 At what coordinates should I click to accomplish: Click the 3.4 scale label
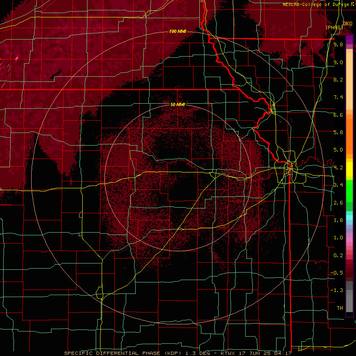pyautogui.click(x=338, y=185)
